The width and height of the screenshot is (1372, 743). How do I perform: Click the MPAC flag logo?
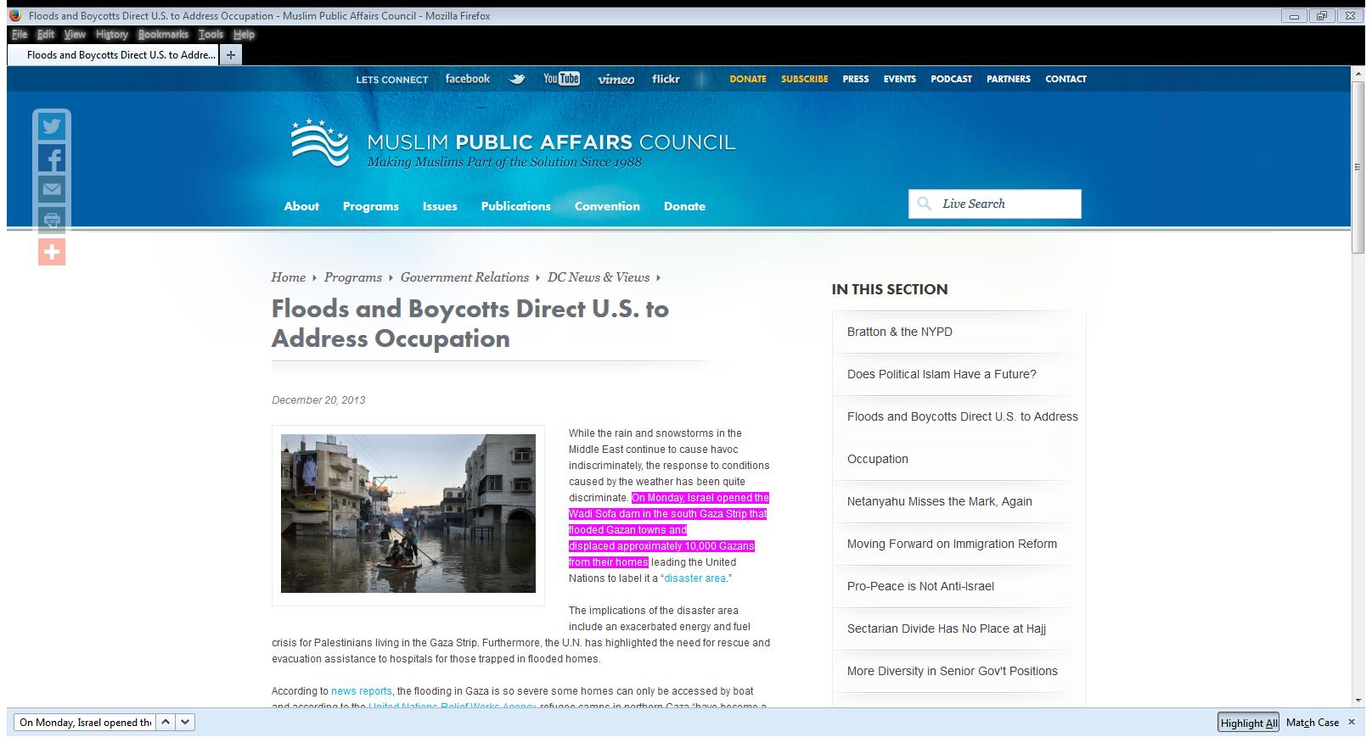tap(319, 142)
